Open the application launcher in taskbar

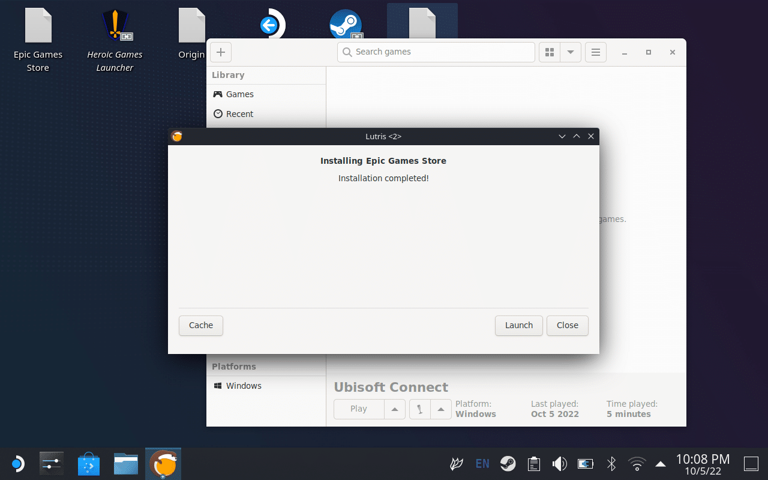17,464
